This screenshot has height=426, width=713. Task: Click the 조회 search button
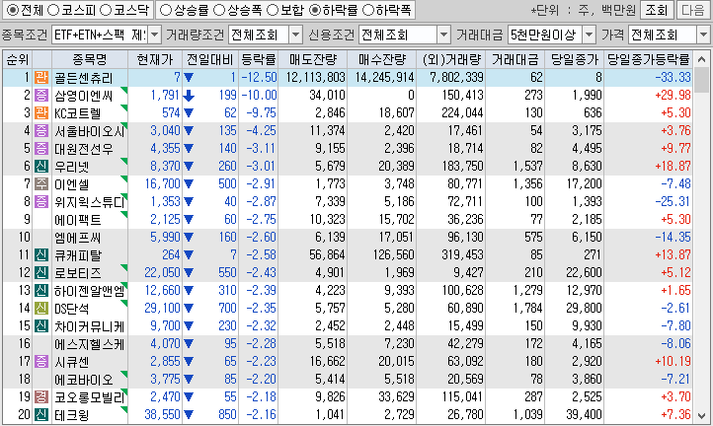coord(656,10)
